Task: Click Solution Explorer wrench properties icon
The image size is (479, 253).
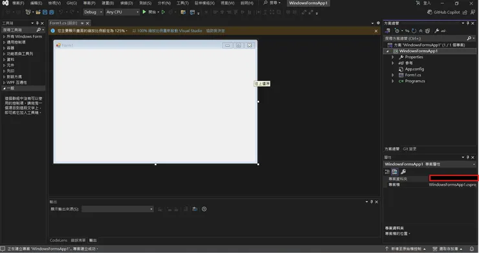Action: (436, 30)
